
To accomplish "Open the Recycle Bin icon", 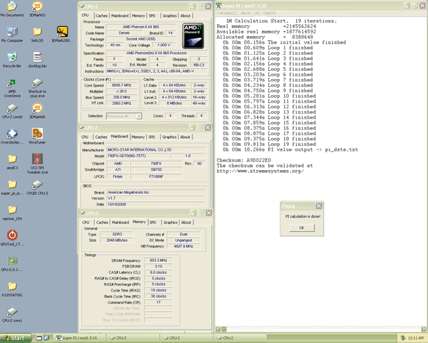I will click(x=12, y=55).
